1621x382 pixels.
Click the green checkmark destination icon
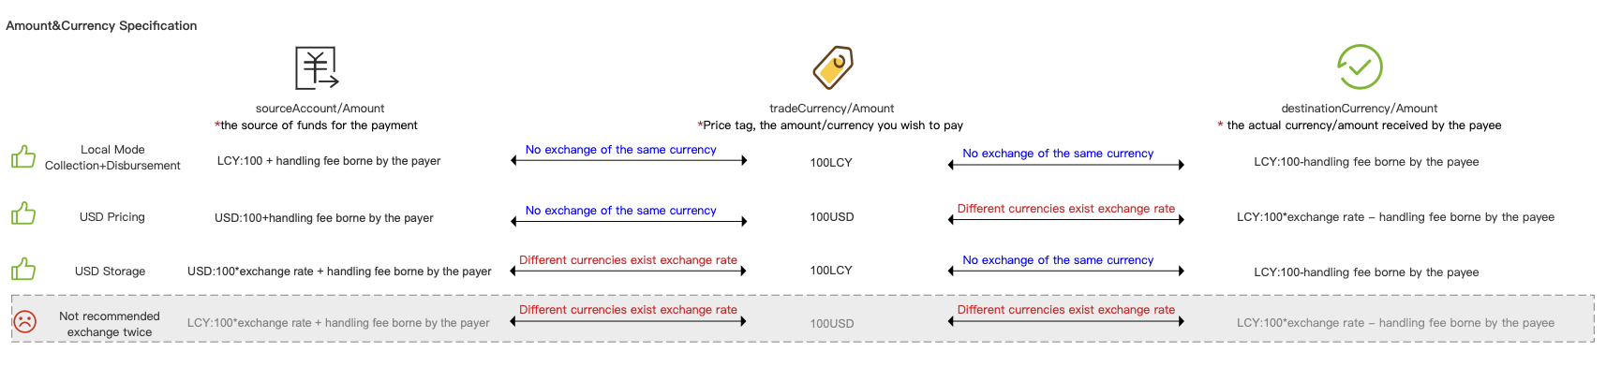pos(1360,66)
